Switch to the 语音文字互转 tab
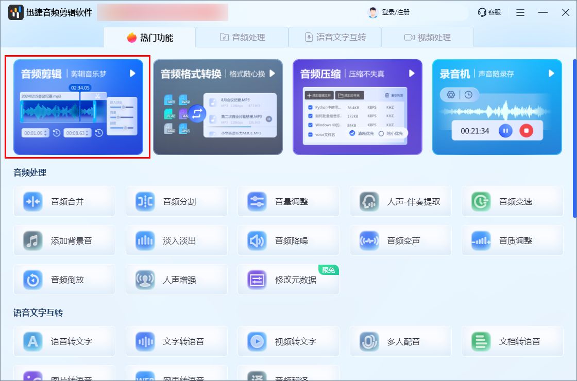 click(x=335, y=37)
